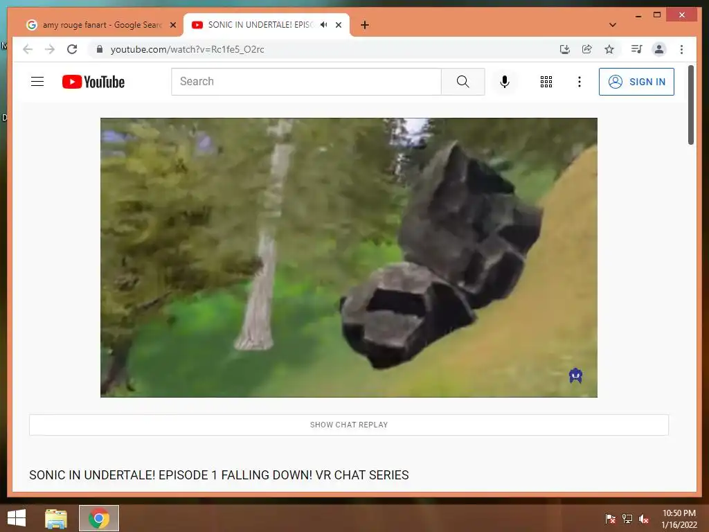709x532 pixels.
Task: Open Chrome profile avatar menu
Action: [x=659, y=49]
